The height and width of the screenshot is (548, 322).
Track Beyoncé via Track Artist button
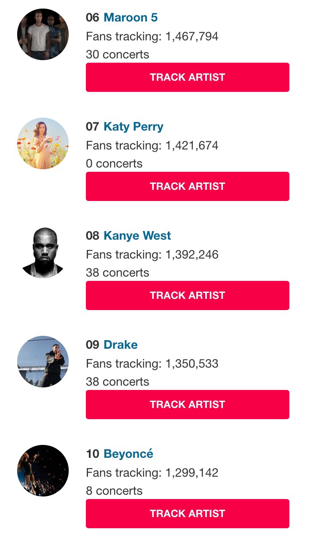pyautogui.click(x=188, y=514)
